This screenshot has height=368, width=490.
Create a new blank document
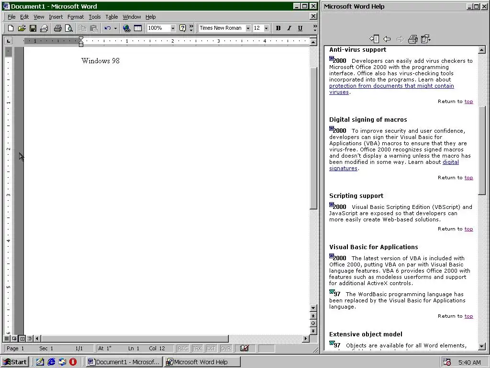11,28
